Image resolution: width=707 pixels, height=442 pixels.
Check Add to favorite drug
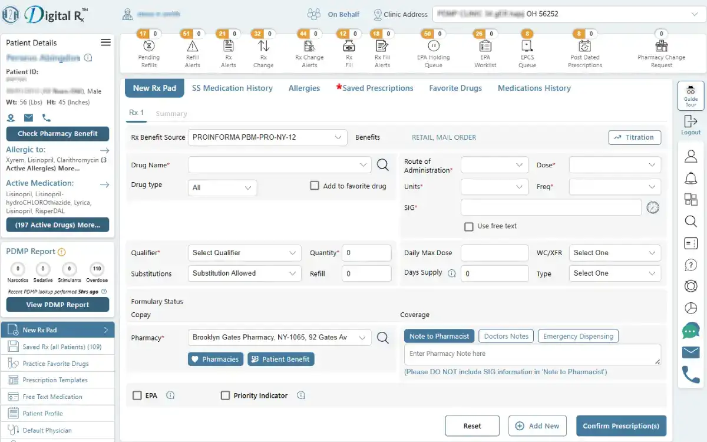(x=315, y=186)
